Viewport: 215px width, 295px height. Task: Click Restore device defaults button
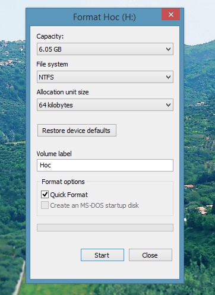click(x=77, y=131)
